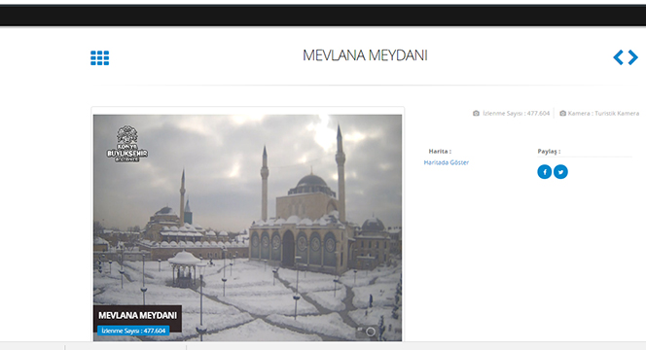Click the gray bar below the video
The height and width of the screenshot is (350, 646).
click(x=323, y=346)
